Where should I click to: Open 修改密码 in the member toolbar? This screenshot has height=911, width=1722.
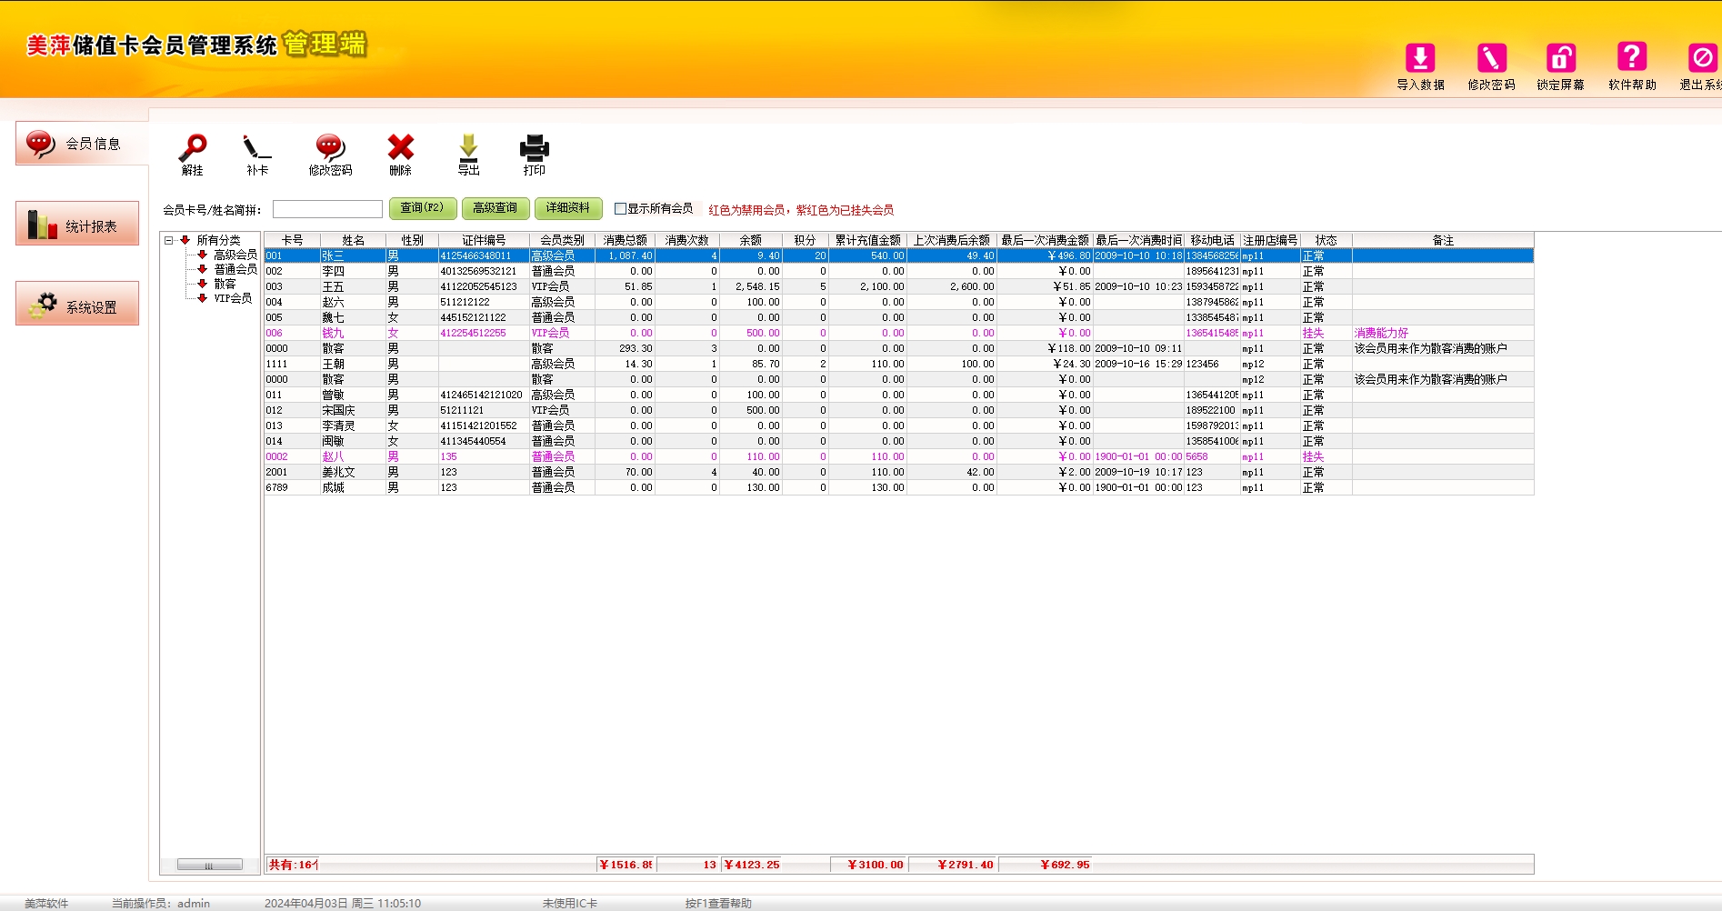(330, 148)
